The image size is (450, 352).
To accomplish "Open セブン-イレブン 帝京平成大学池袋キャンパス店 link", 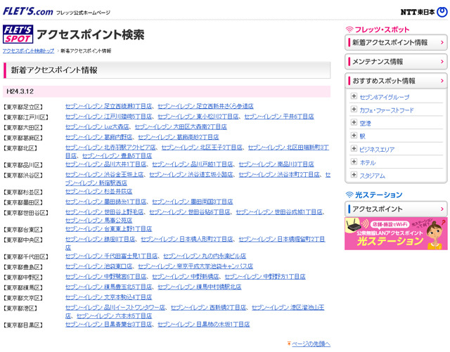I will [x=195, y=266].
